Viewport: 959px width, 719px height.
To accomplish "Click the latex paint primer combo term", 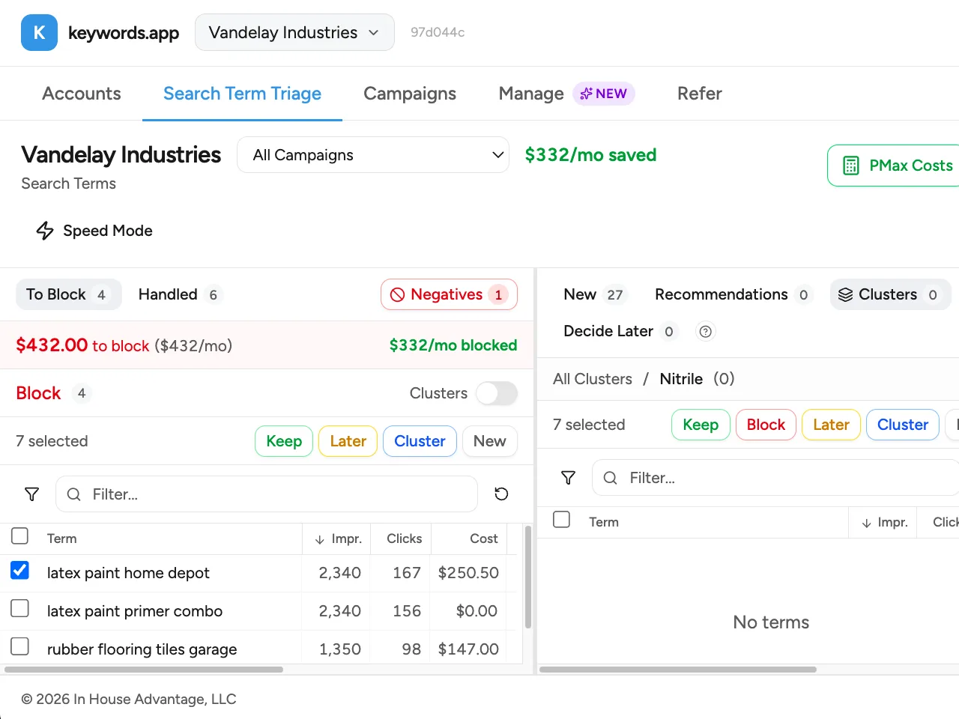I will (x=135, y=611).
